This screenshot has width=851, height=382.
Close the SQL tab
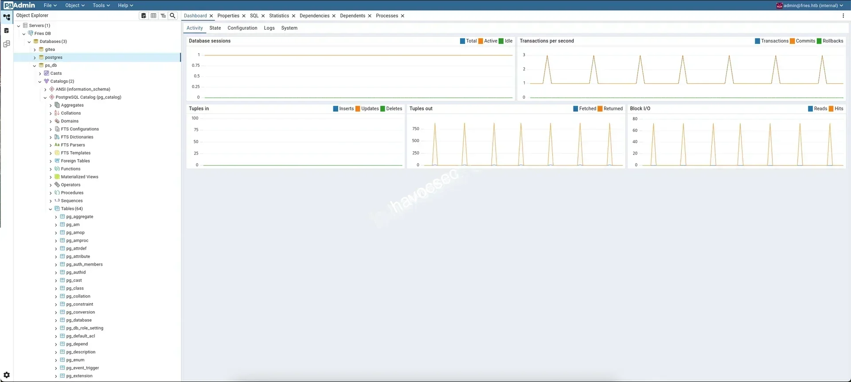(x=263, y=16)
